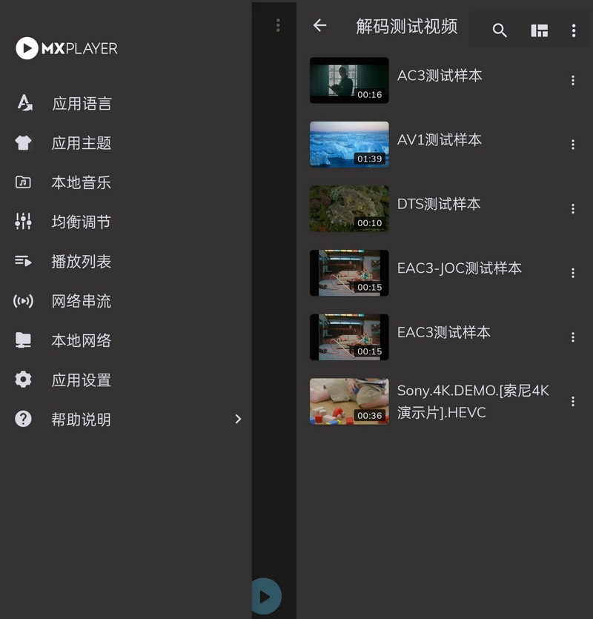
Task: Open 本地音乐 local music
Action: [82, 182]
